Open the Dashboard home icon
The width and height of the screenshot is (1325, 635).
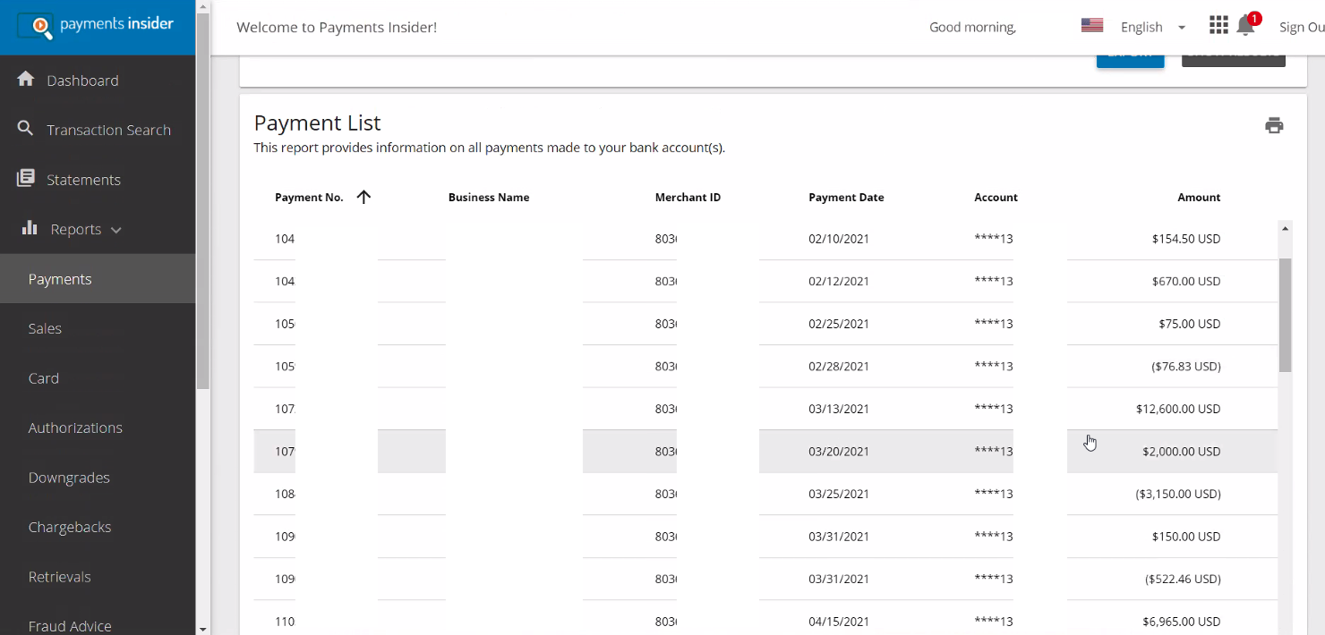point(25,80)
